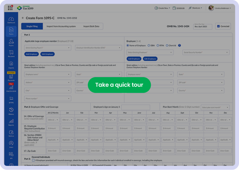Click the blue help question mark icon

[x=179, y=45]
